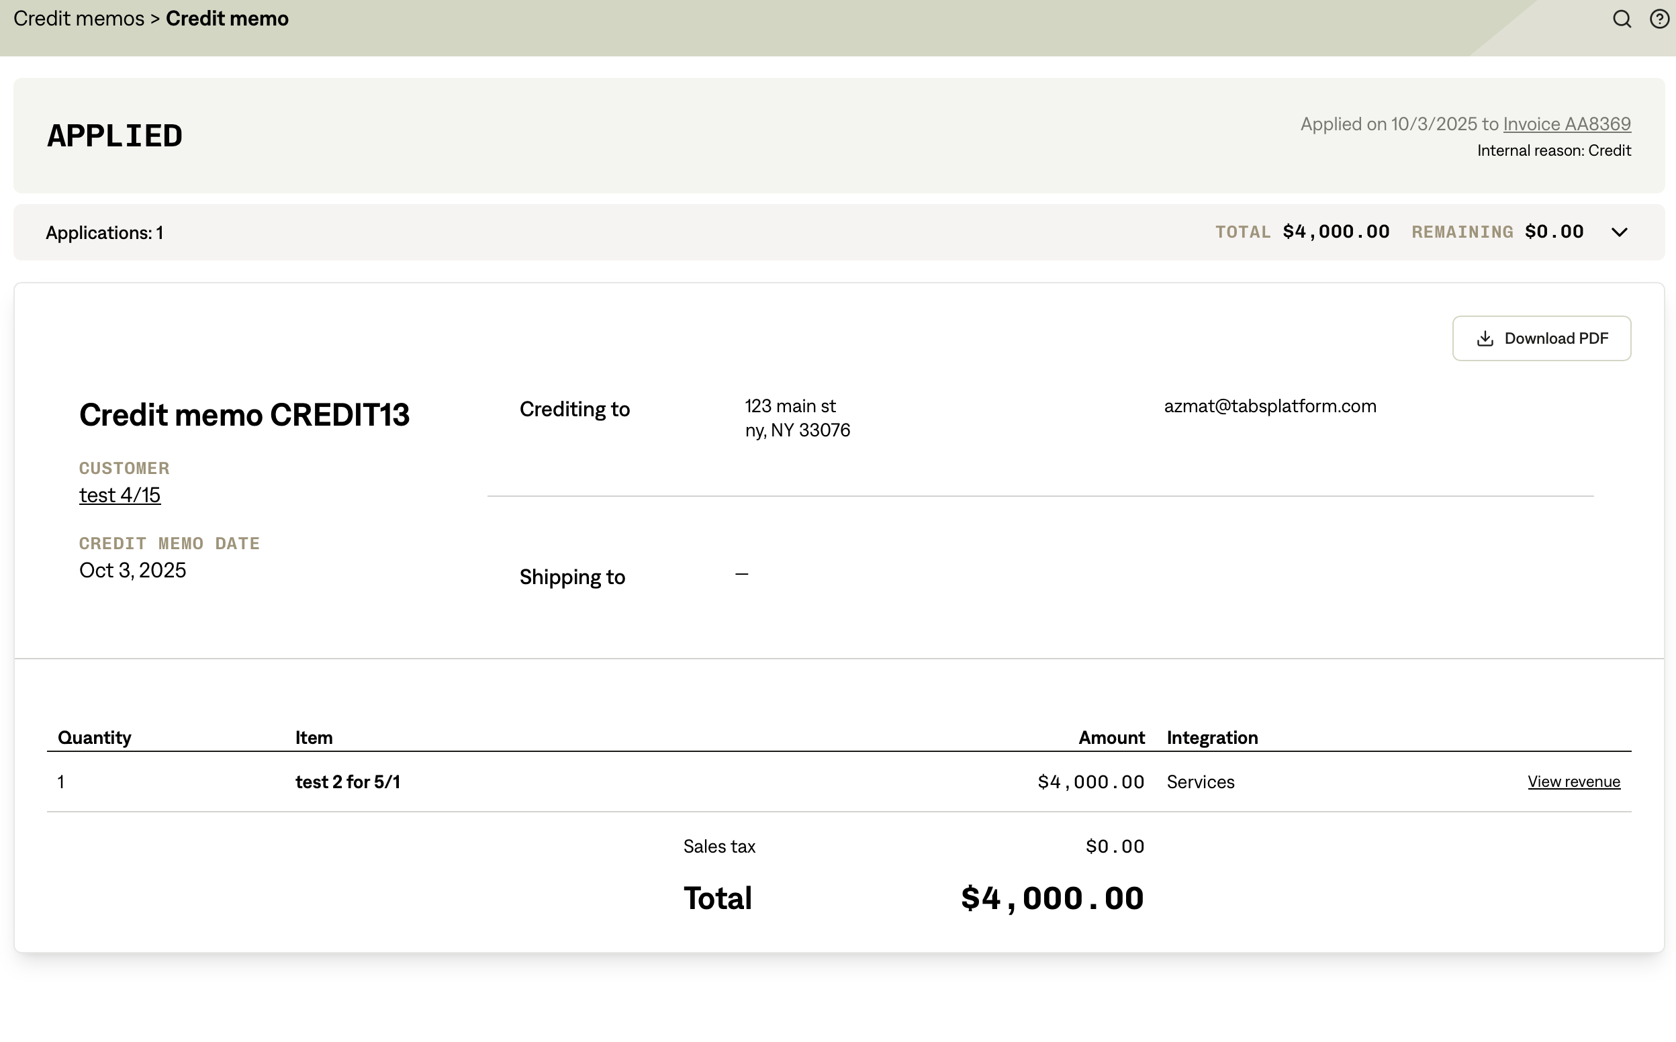Click the APPLIED status label
Image resolution: width=1676 pixels, height=1042 pixels.
[114, 136]
